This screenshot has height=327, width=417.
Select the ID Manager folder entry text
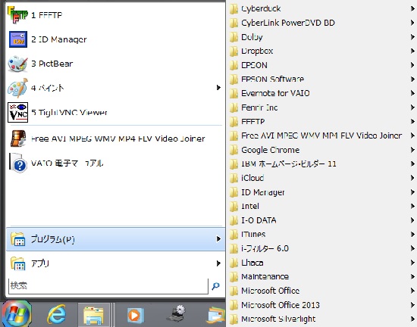[x=263, y=192]
